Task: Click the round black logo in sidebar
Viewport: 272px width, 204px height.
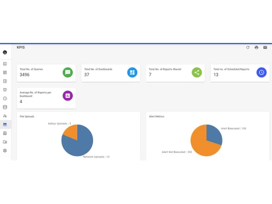Action: coord(5,52)
